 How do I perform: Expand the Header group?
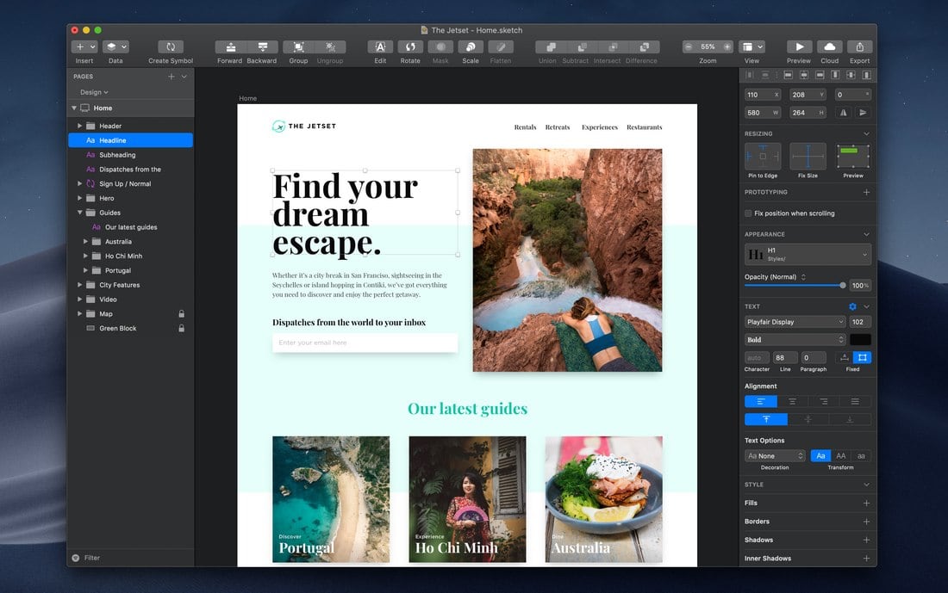click(x=79, y=126)
